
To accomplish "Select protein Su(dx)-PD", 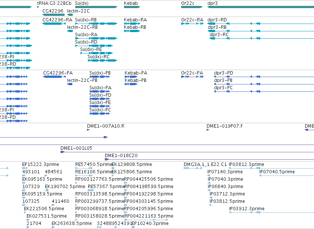I will point(100,95).
